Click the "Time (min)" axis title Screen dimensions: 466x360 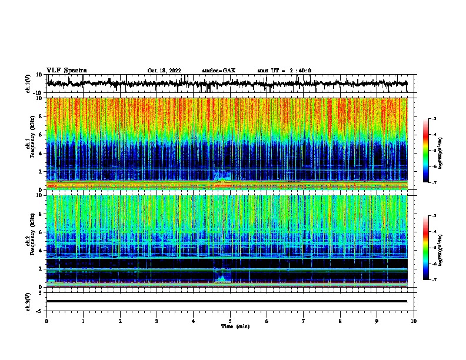pos(235,326)
